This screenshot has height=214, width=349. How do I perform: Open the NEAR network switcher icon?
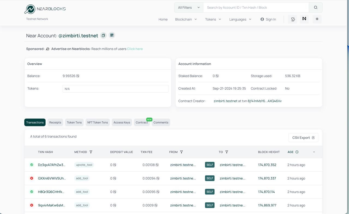[x=304, y=19]
